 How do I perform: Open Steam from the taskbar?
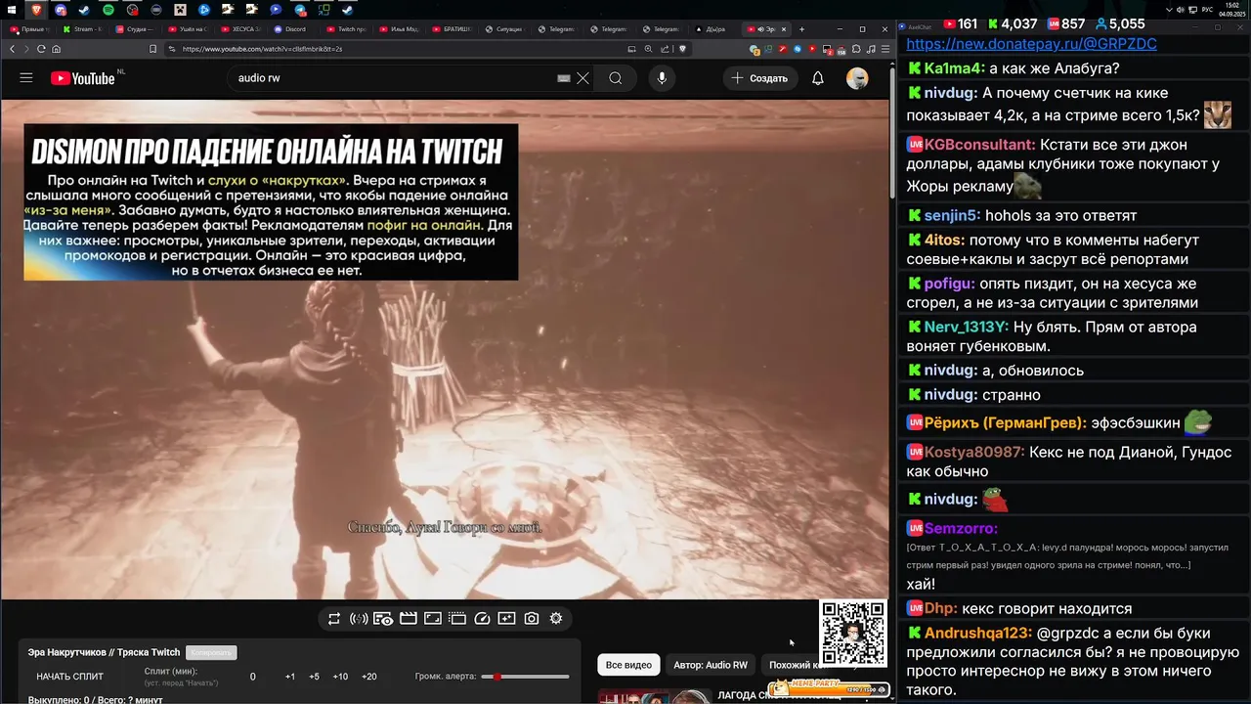[x=84, y=10]
